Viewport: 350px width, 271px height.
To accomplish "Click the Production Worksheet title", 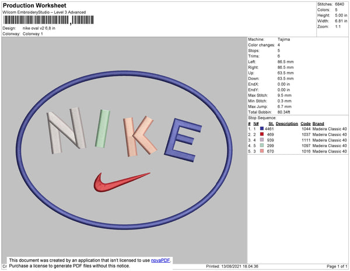I will [x=34, y=5].
